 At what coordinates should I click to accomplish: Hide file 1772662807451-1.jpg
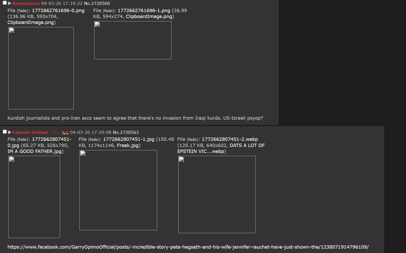coord(94,139)
